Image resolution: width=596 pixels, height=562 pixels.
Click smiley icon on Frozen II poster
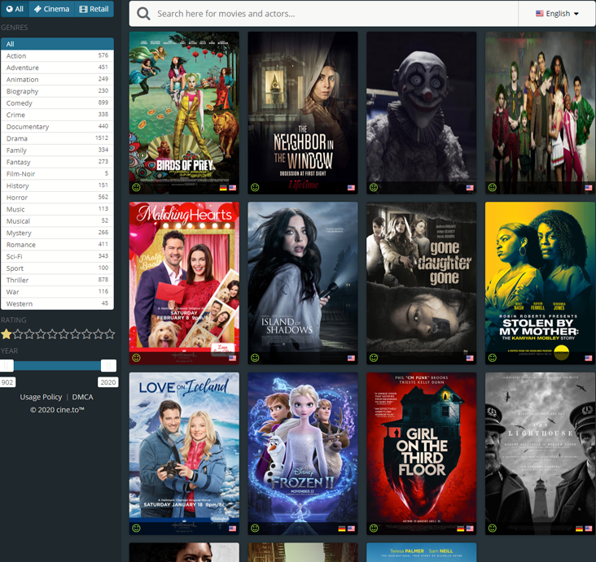pyautogui.click(x=255, y=528)
